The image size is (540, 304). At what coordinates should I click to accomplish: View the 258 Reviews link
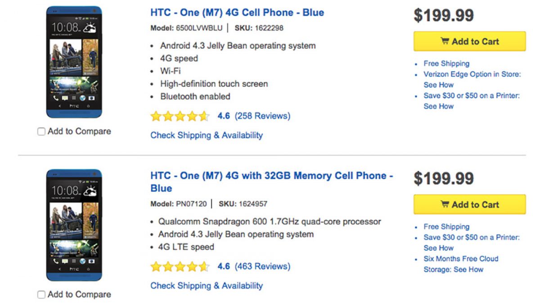click(x=262, y=116)
